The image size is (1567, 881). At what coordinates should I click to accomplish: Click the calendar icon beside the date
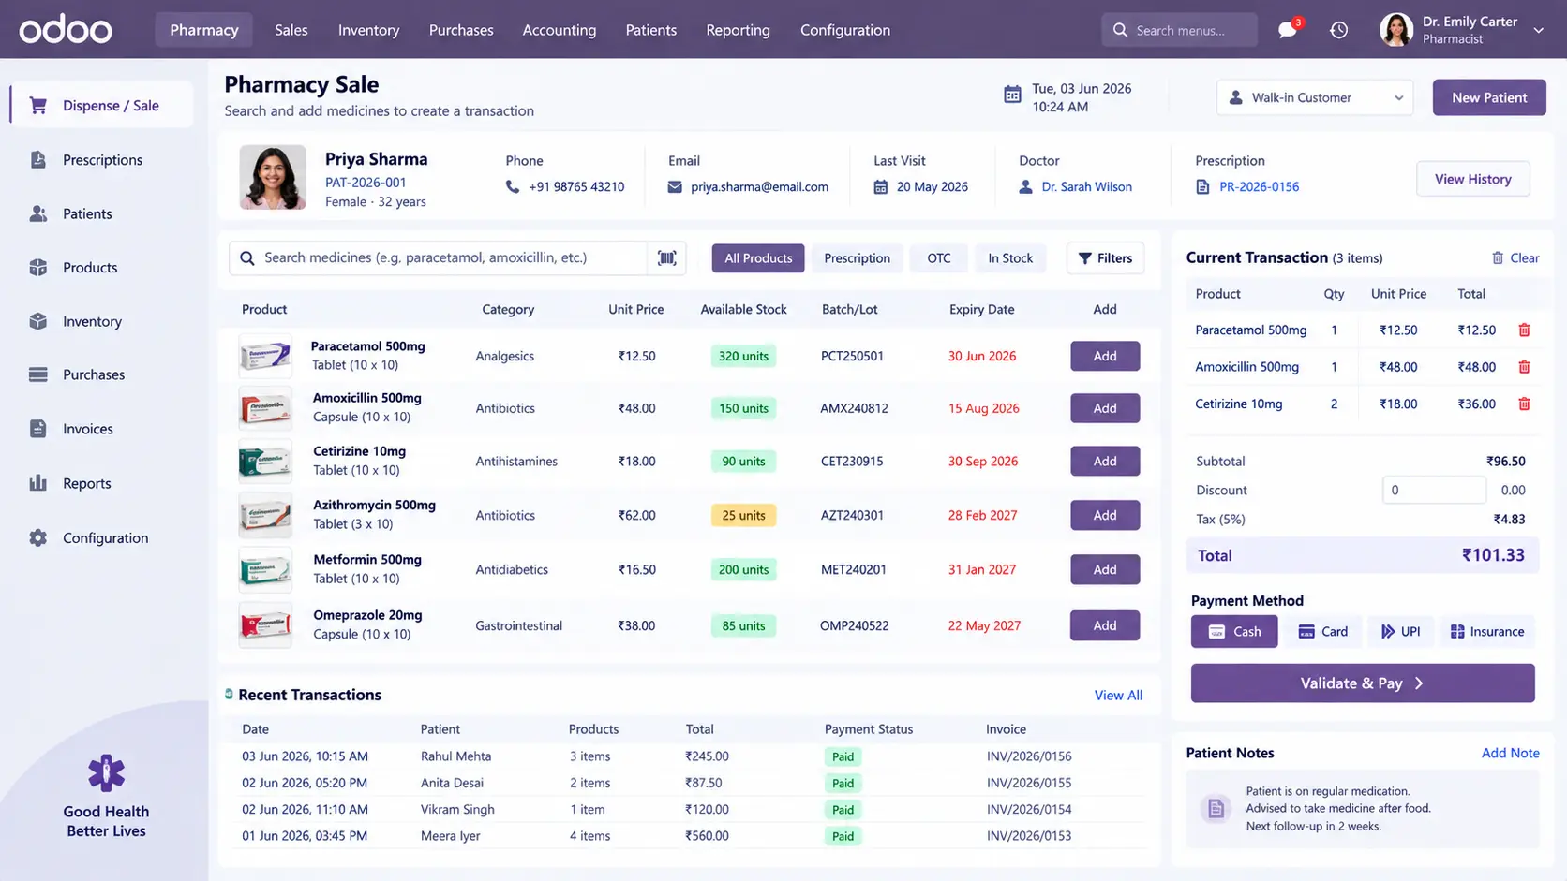1012,95
